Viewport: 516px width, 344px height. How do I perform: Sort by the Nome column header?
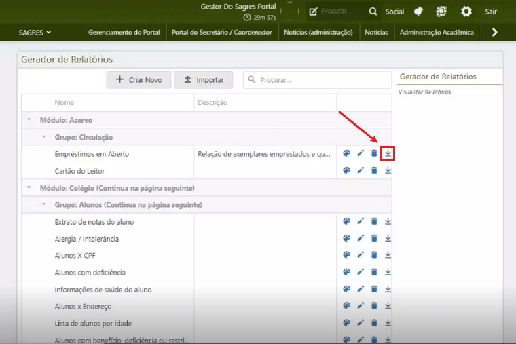pos(64,102)
